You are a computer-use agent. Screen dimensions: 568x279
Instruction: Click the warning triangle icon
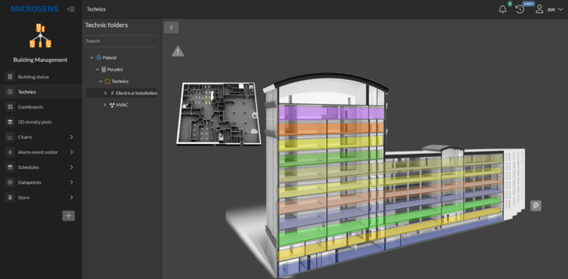(x=178, y=51)
